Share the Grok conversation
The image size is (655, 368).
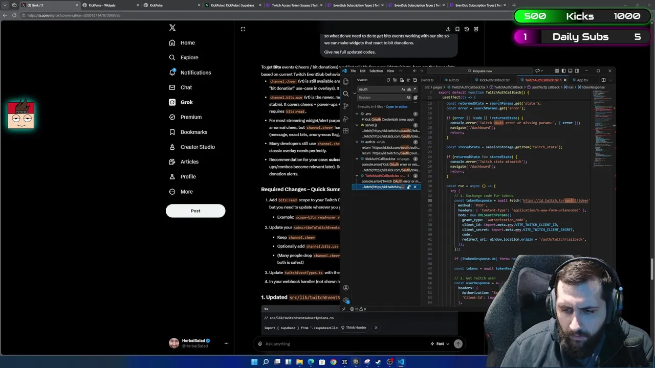coord(448,29)
